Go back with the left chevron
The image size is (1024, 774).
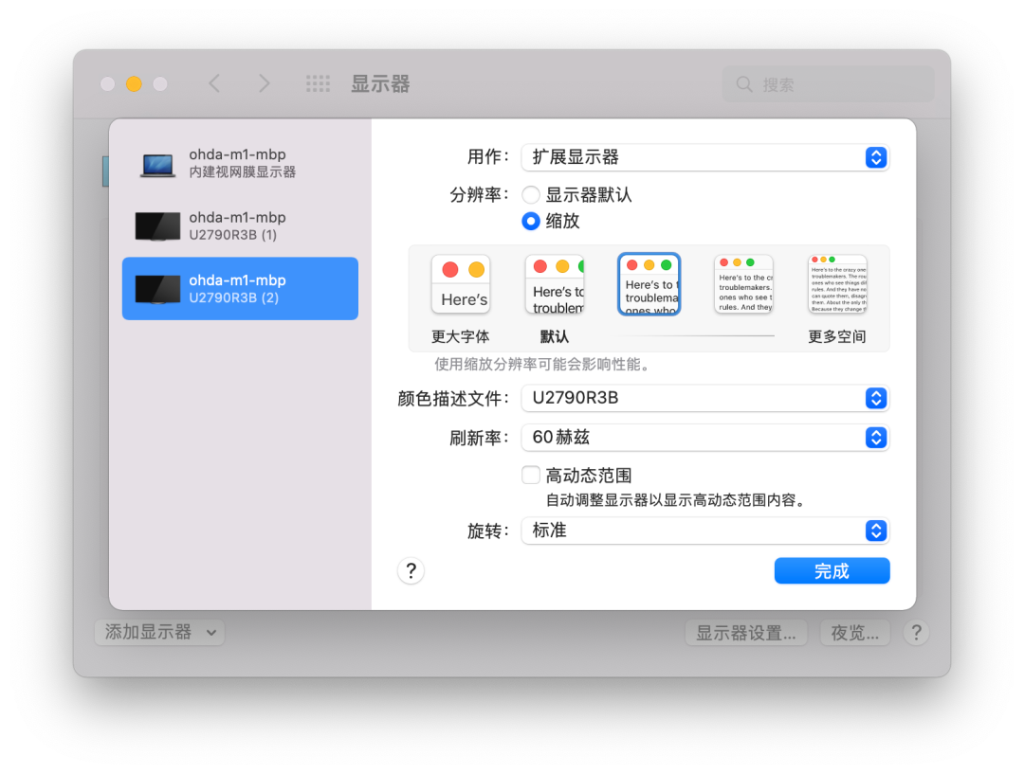215,83
